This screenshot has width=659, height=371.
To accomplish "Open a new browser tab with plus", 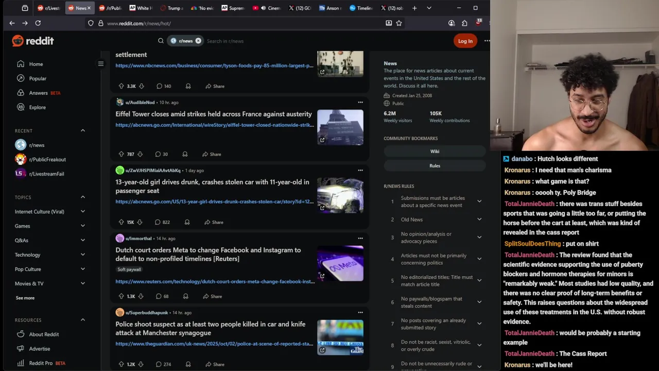I will 414,8.
